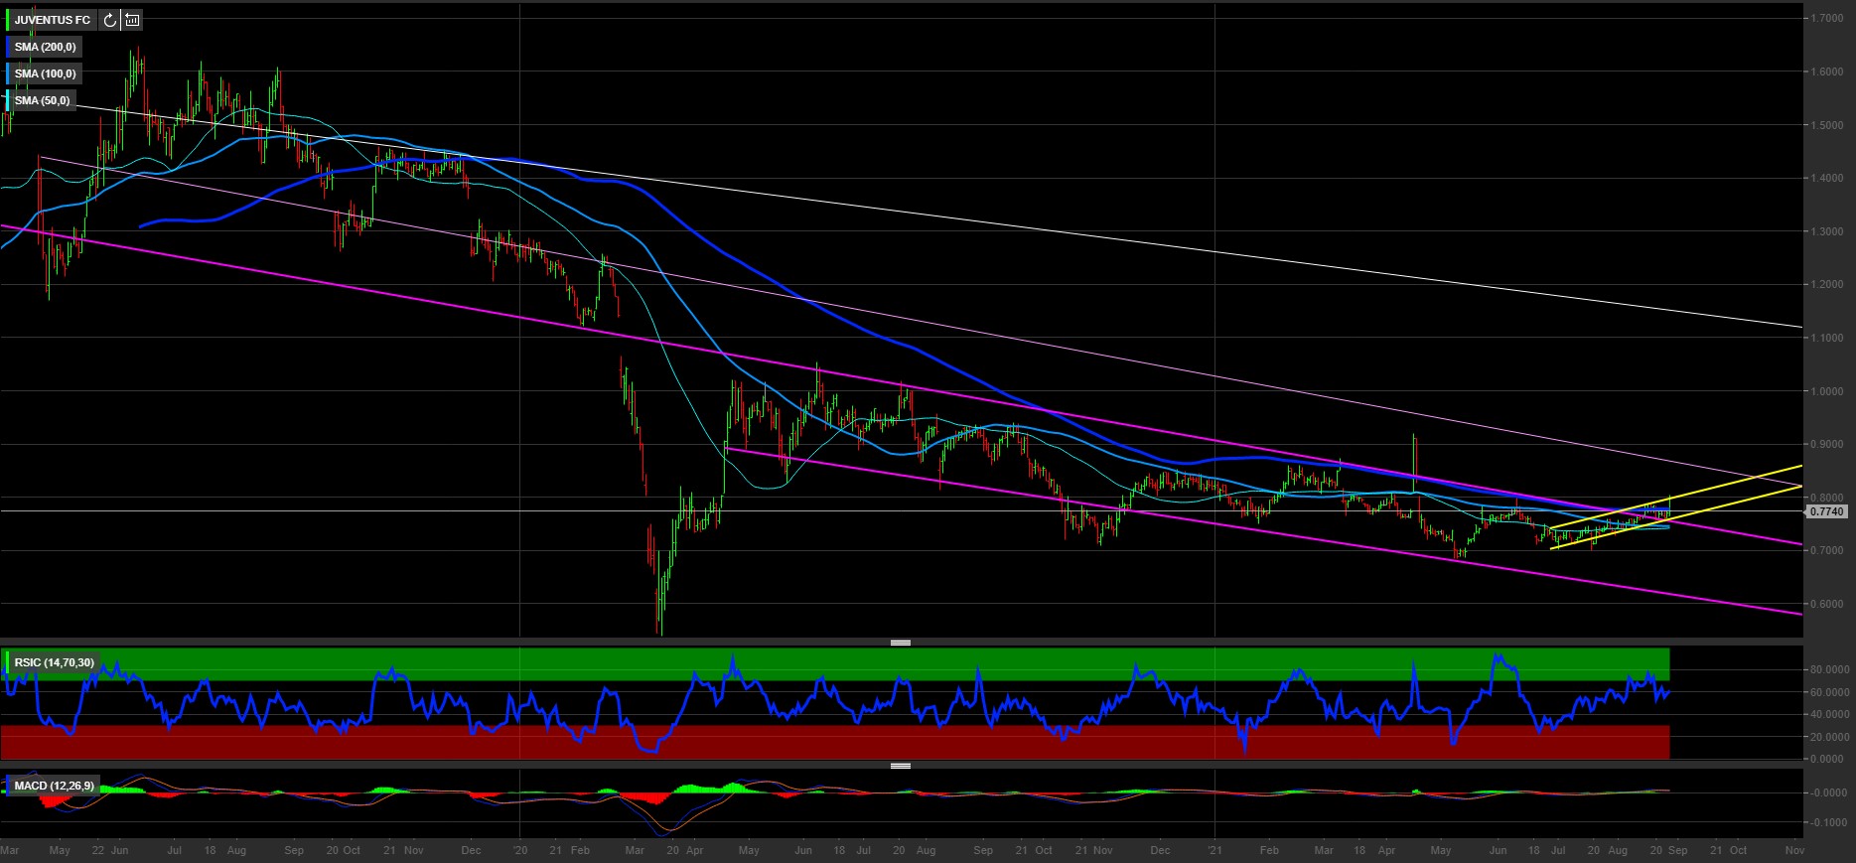Image resolution: width=1856 pixels, height=863 pixels.
Task: Click the refresh chart icon next to JUVENTUS FC
Action: pos(109,20)
